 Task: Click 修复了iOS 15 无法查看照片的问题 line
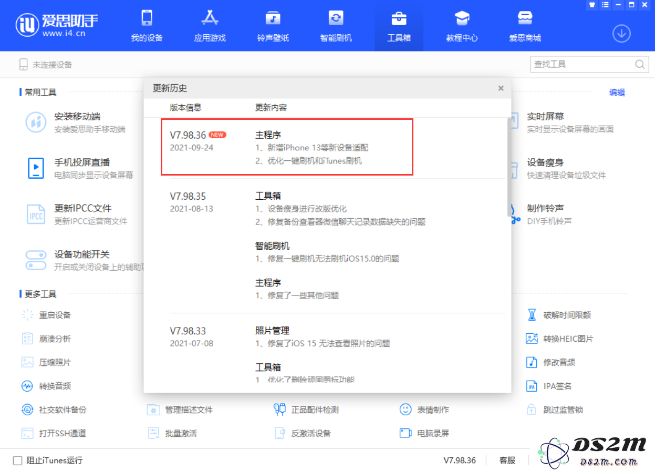pos(323,344)
